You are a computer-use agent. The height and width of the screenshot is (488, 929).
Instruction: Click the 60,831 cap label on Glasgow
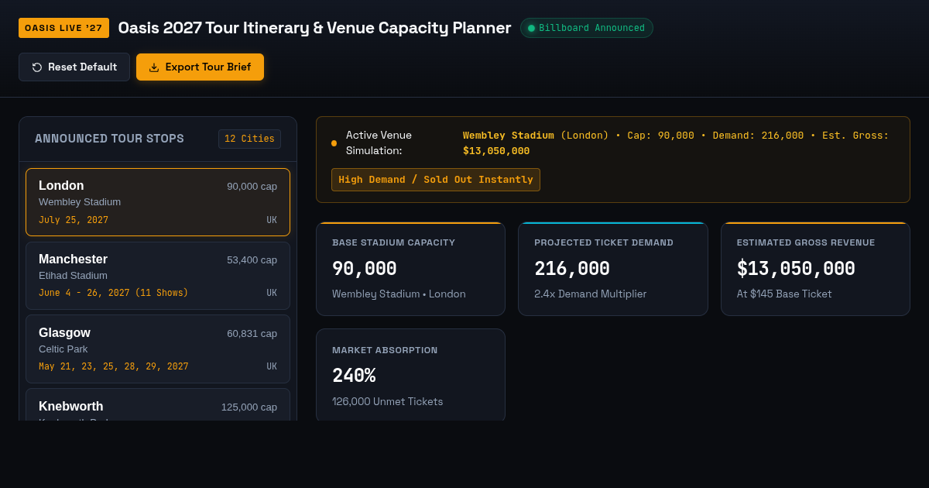[252, 333]
